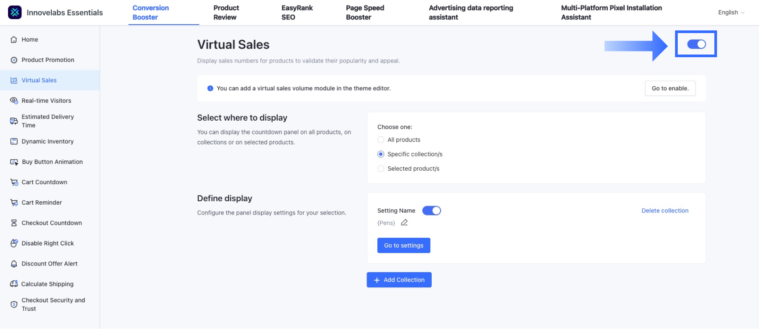This screenshot has width=759, height=329.
Task: Select the All products radio option
Action: (x=381, y=140)
